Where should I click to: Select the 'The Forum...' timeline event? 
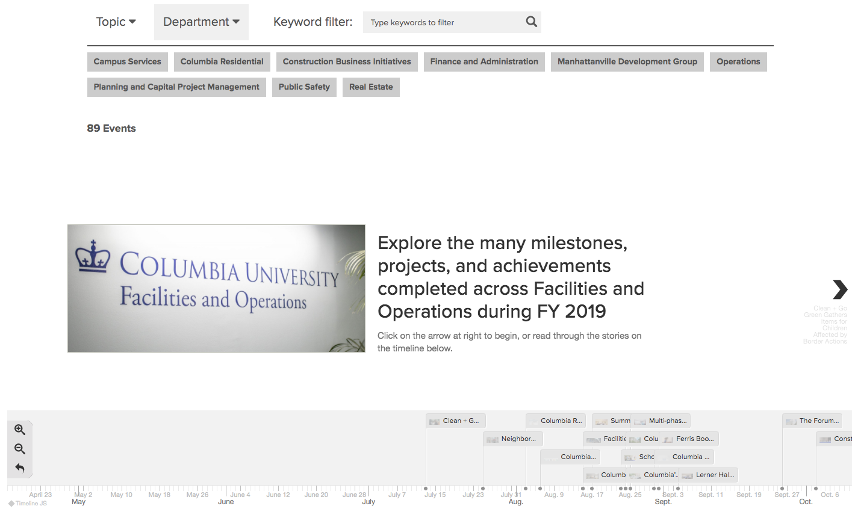tap(812, 421)
